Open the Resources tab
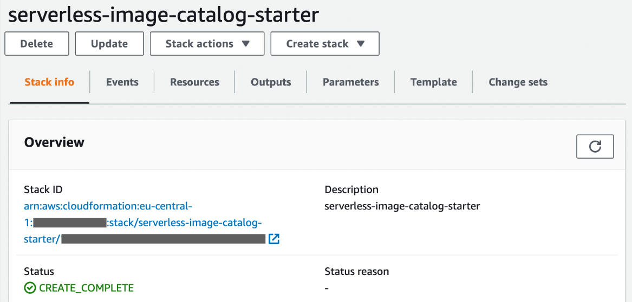 coord(194,82)
